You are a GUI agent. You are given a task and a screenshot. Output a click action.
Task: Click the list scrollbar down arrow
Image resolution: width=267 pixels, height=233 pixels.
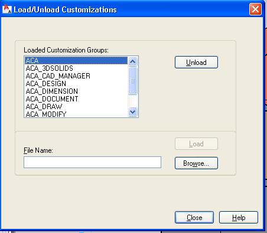coord(132,112)
